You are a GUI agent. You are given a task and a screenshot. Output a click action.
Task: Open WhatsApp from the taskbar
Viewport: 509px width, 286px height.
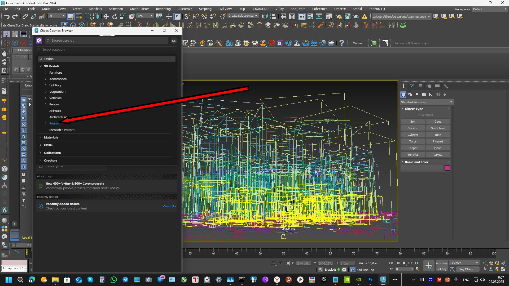pyautogui.click(x=114, y=280)
